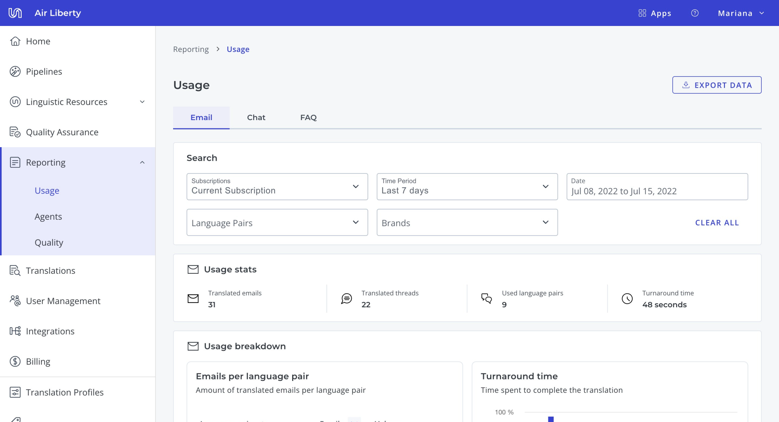Click the Linguistic Resources icon

15,102
